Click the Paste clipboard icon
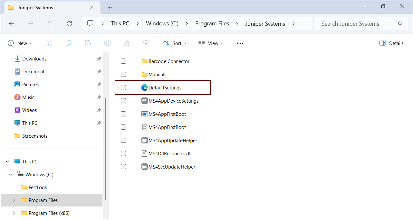This screenshot has height=220, width=413. [x=88, y=43]
